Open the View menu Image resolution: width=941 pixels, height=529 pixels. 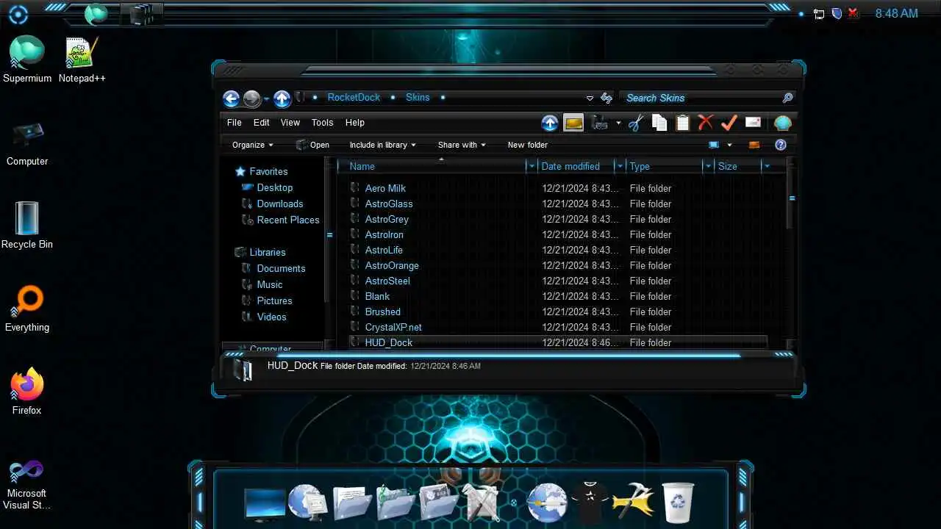point(290,123)
